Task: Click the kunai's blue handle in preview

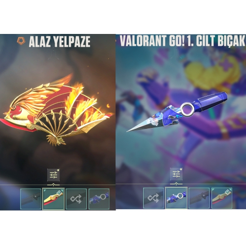Action: coord(212,102)
